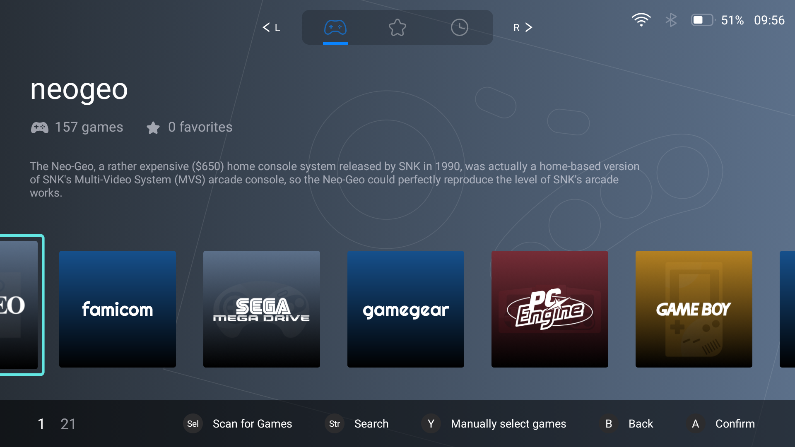Open the Game Boy tile
This screenshot has height=447, width=795.
click(694, 309)
